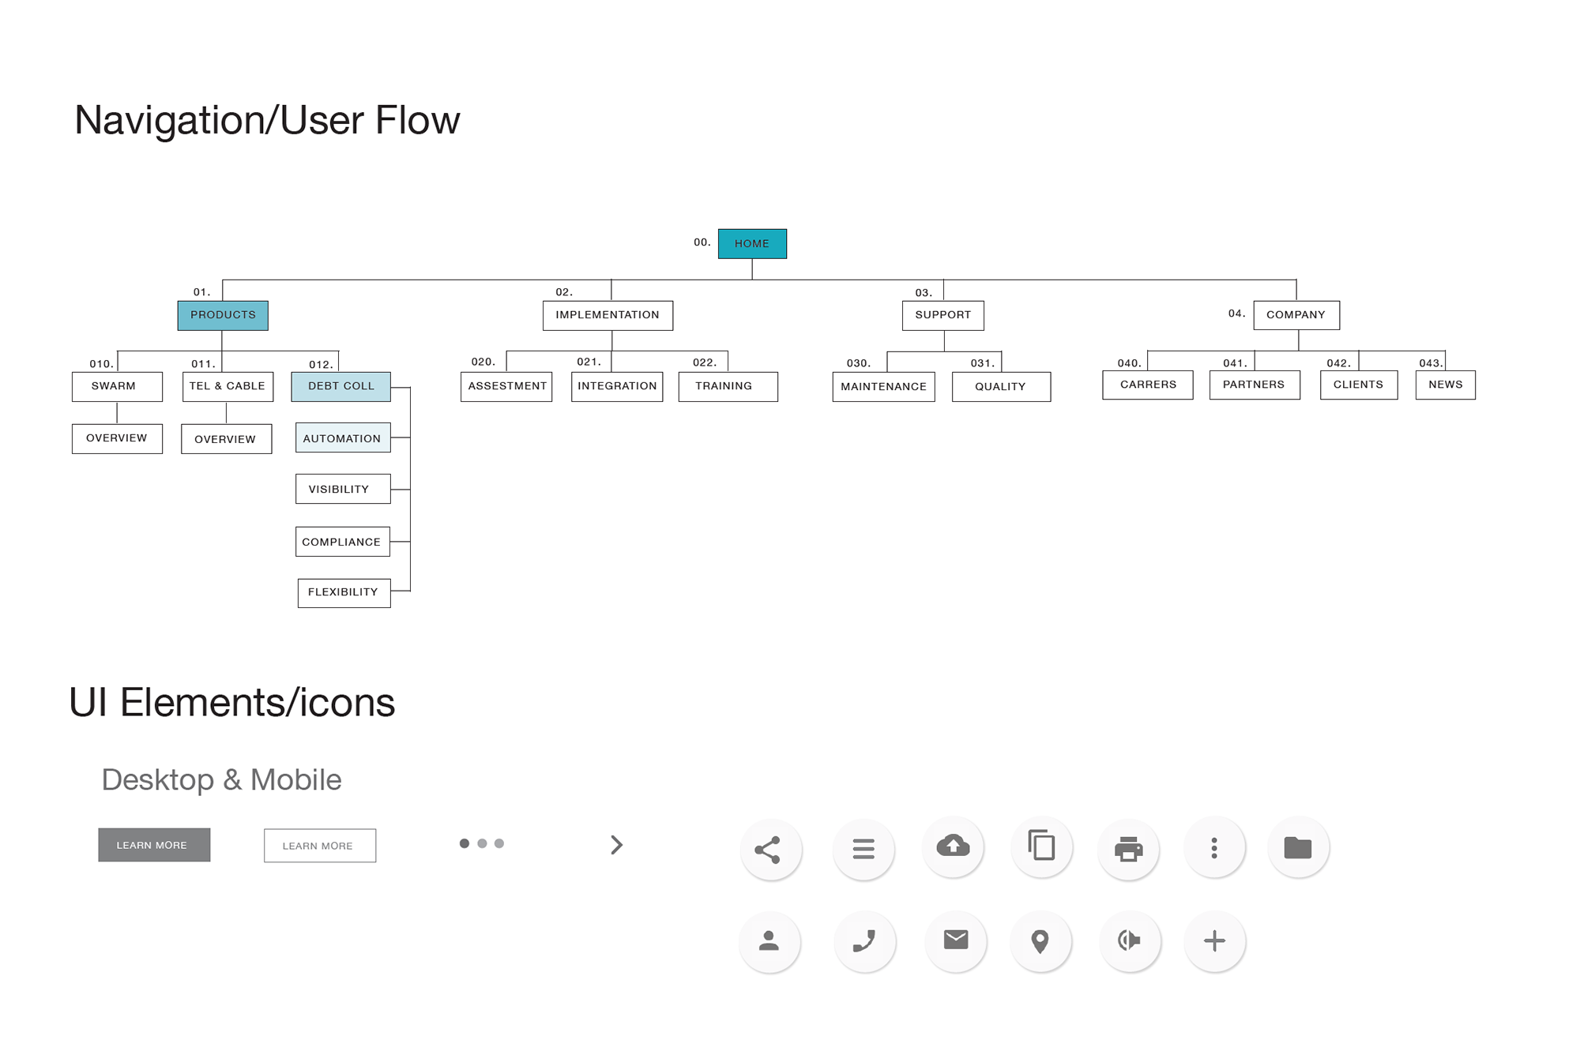Select the first dark pagination dot
The height and width of the screenshot is (1040, 1580).
[465, 843]
